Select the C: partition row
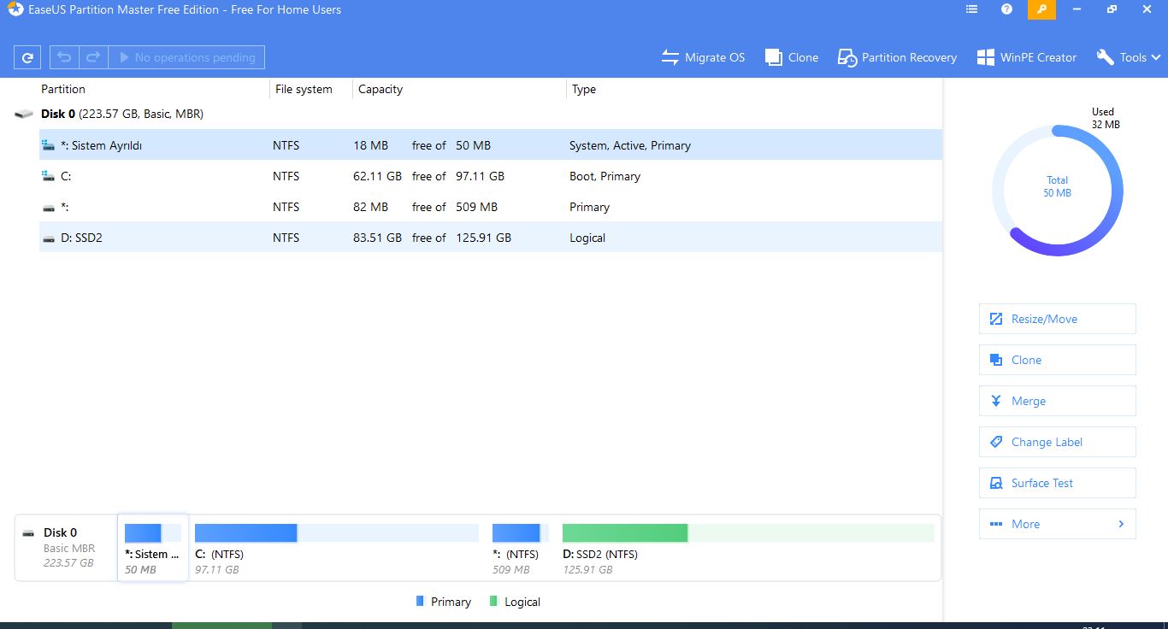The width and height of the screenshot is (1168, 629). click(x=491, y=176)
